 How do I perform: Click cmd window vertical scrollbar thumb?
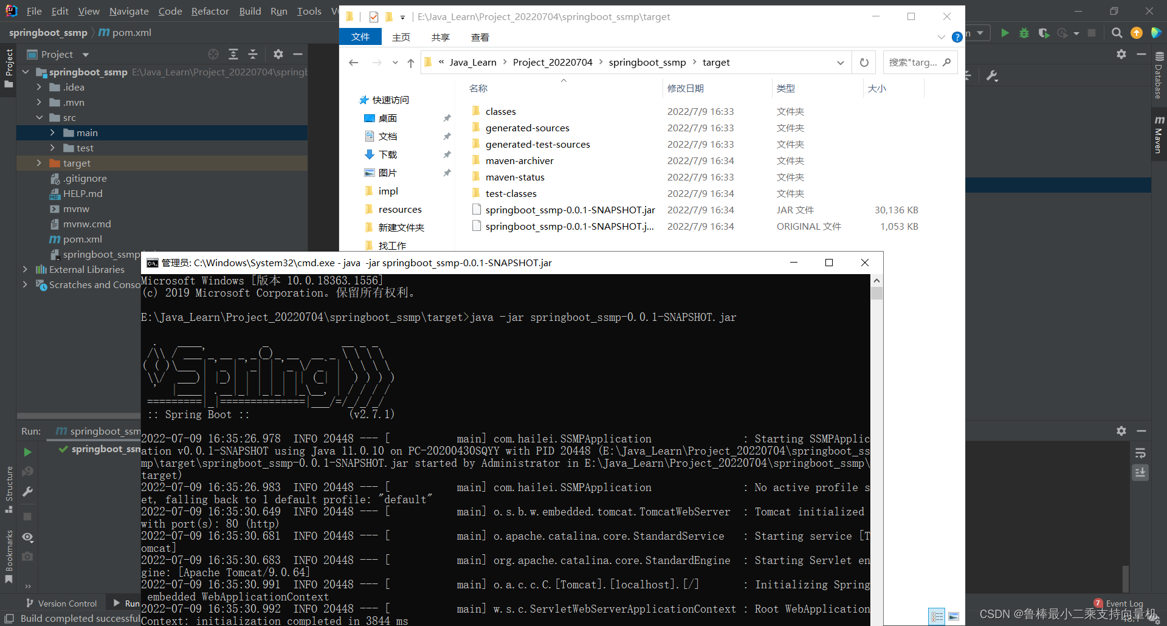coord(876,294)
